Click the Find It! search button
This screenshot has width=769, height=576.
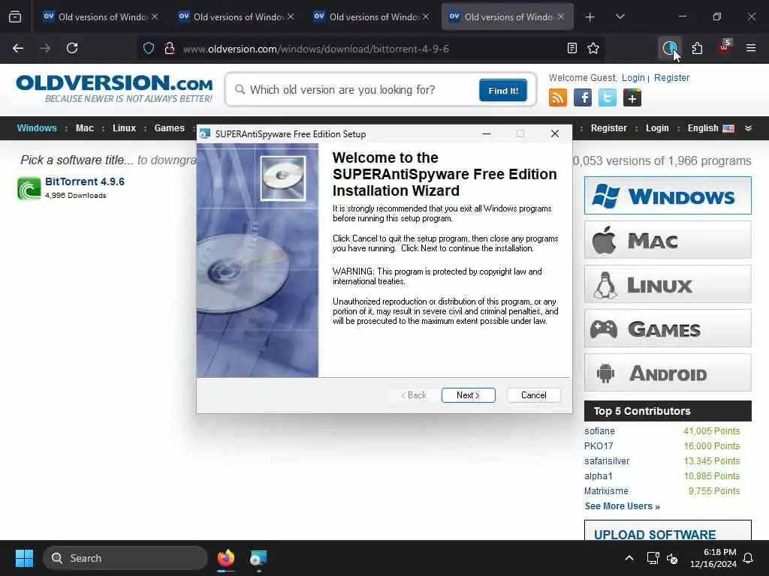(503, 90)
